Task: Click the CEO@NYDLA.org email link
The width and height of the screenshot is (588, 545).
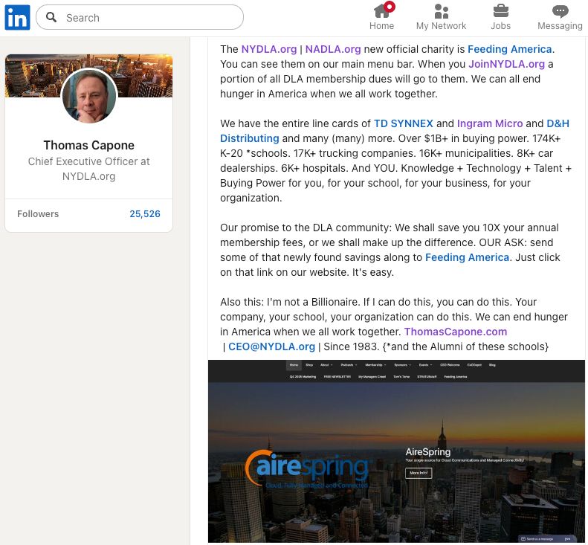Action: point(271,346)
